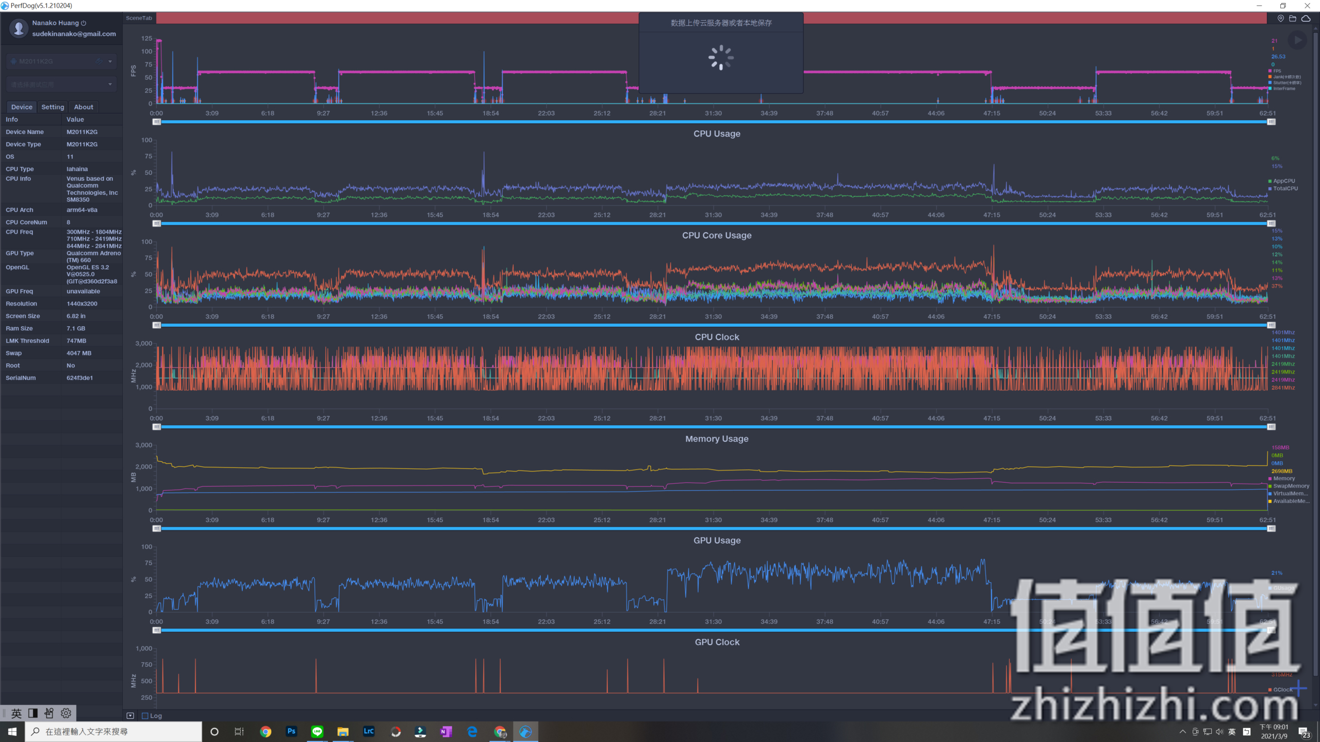Toggle SwapMemory series in the legend
The image size is (1320, 742).
click(x=1289, y=486)
